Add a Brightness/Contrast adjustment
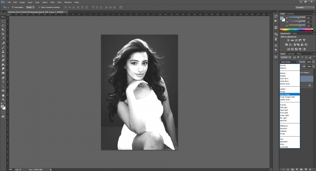Screen dimensions: 316x171 click(x=288, y=40)
